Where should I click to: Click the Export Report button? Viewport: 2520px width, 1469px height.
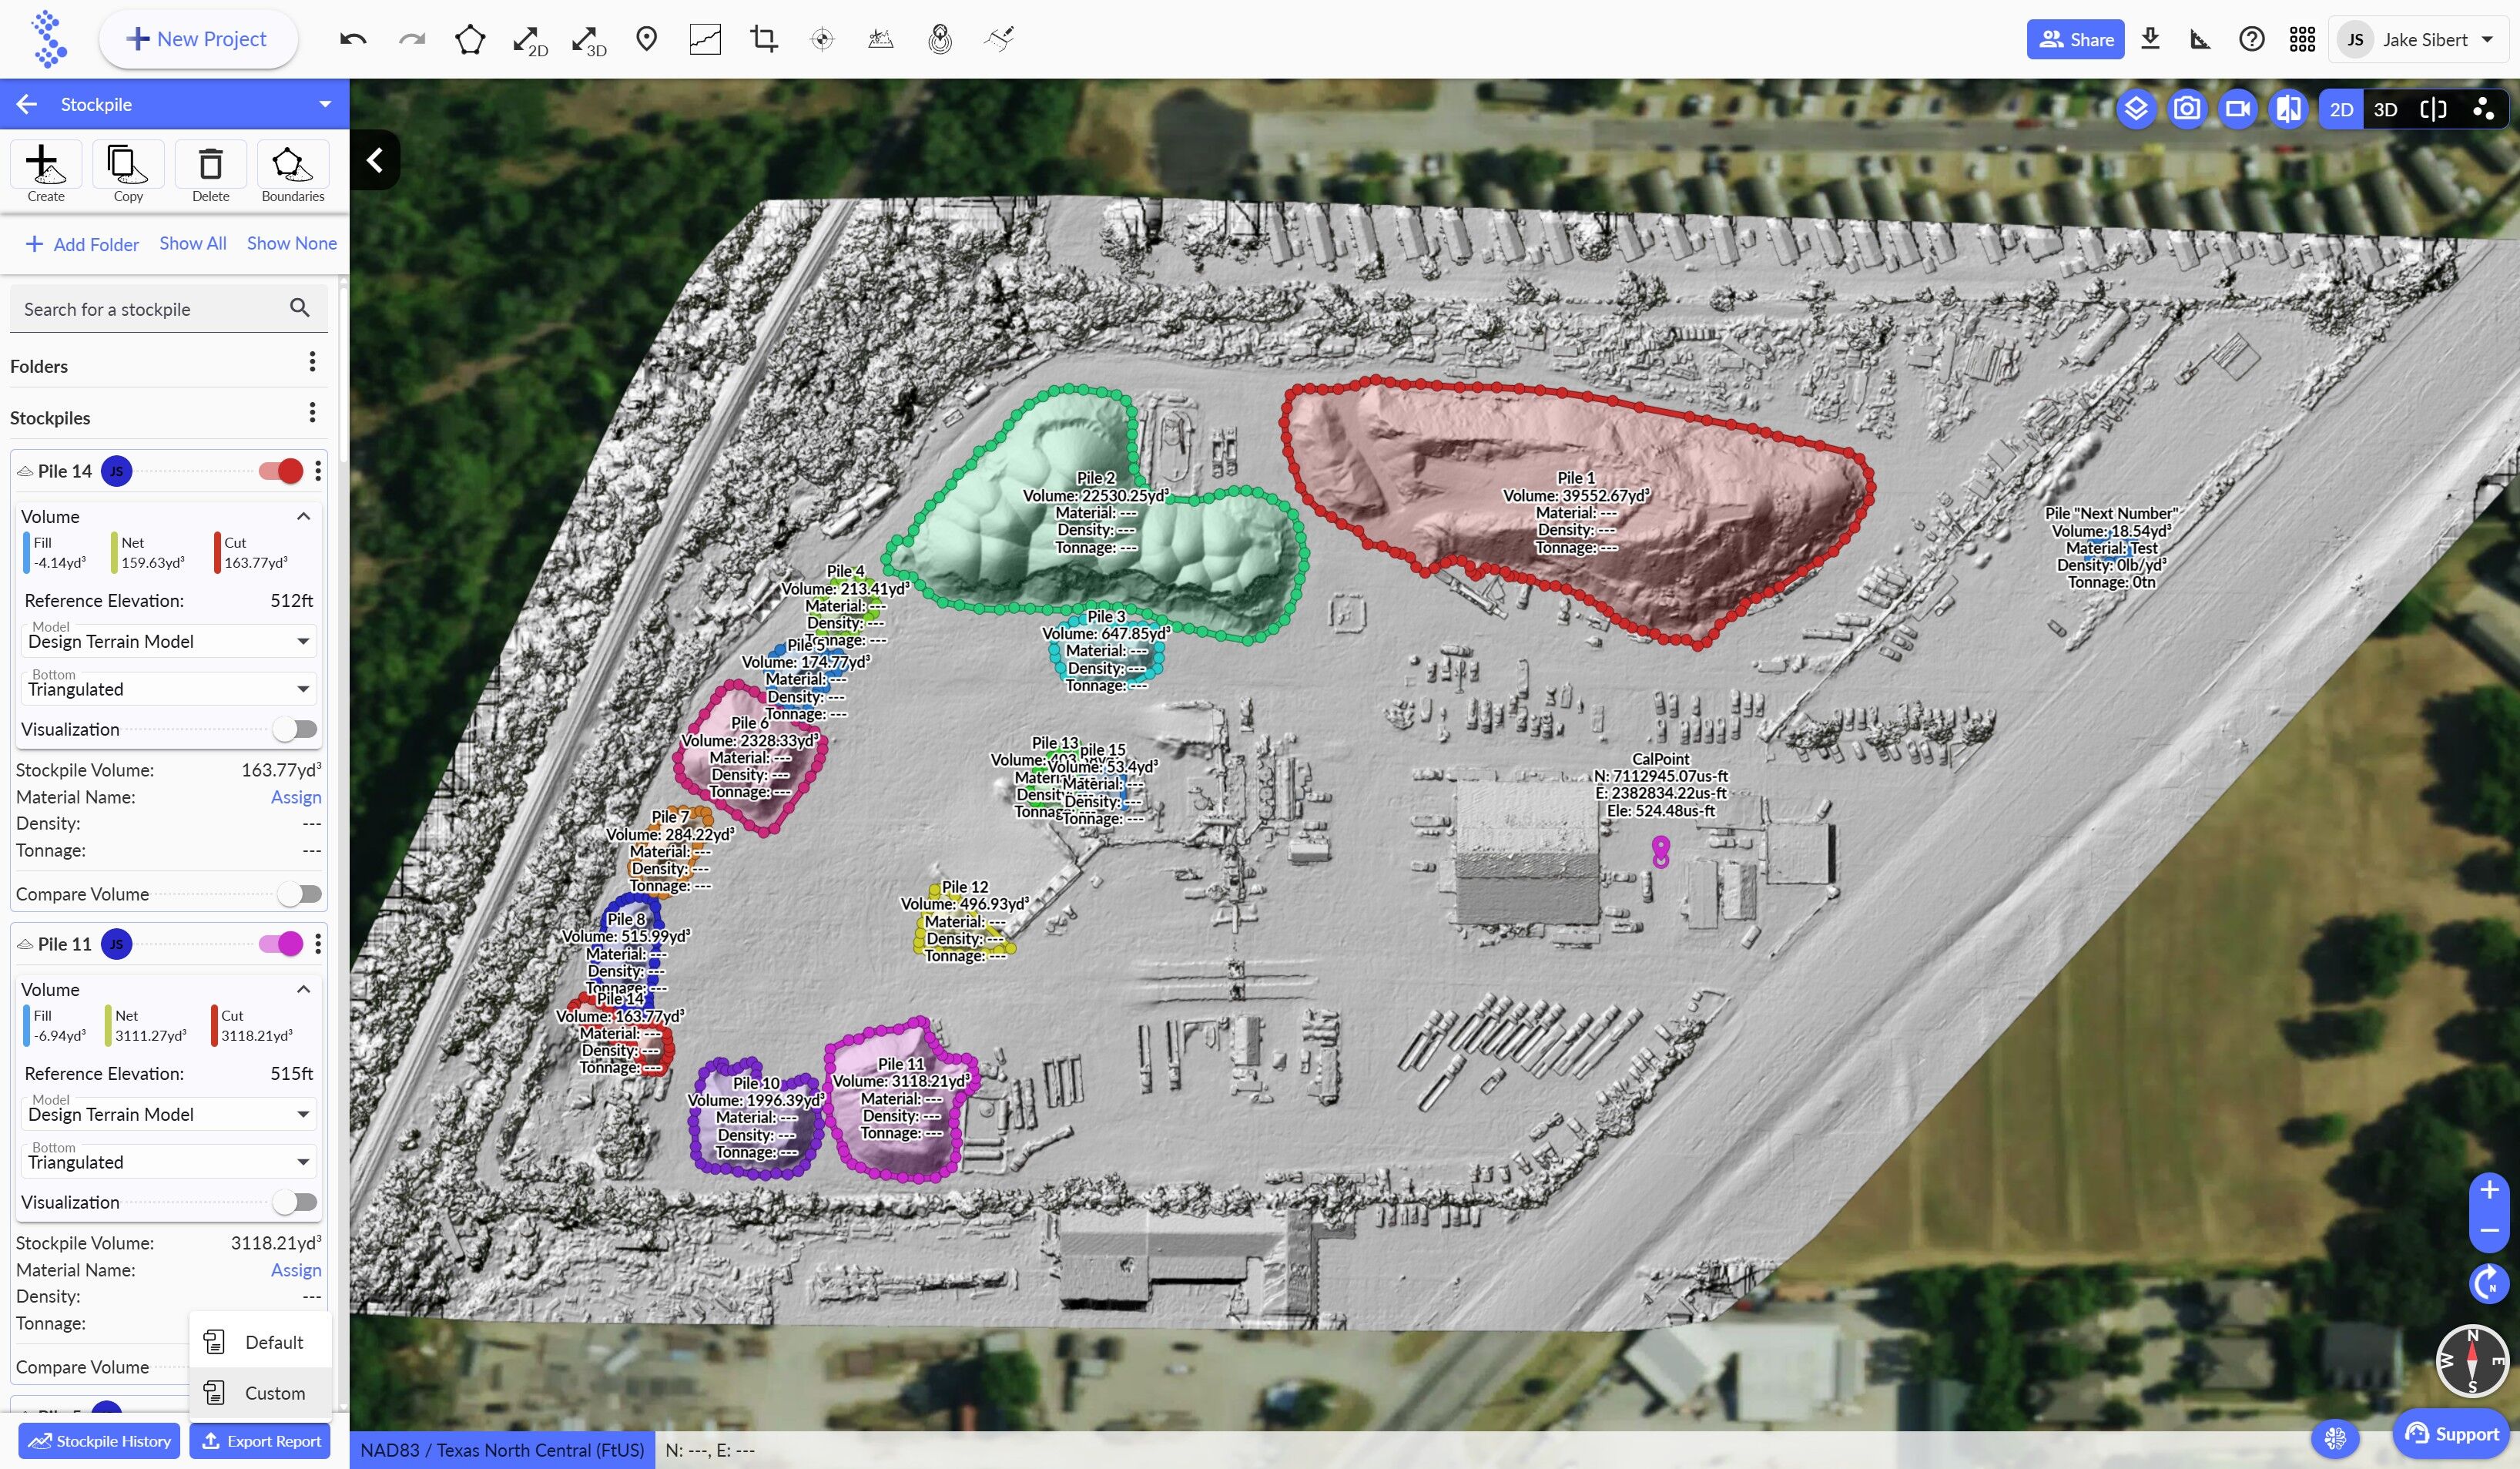point(261,1441)
